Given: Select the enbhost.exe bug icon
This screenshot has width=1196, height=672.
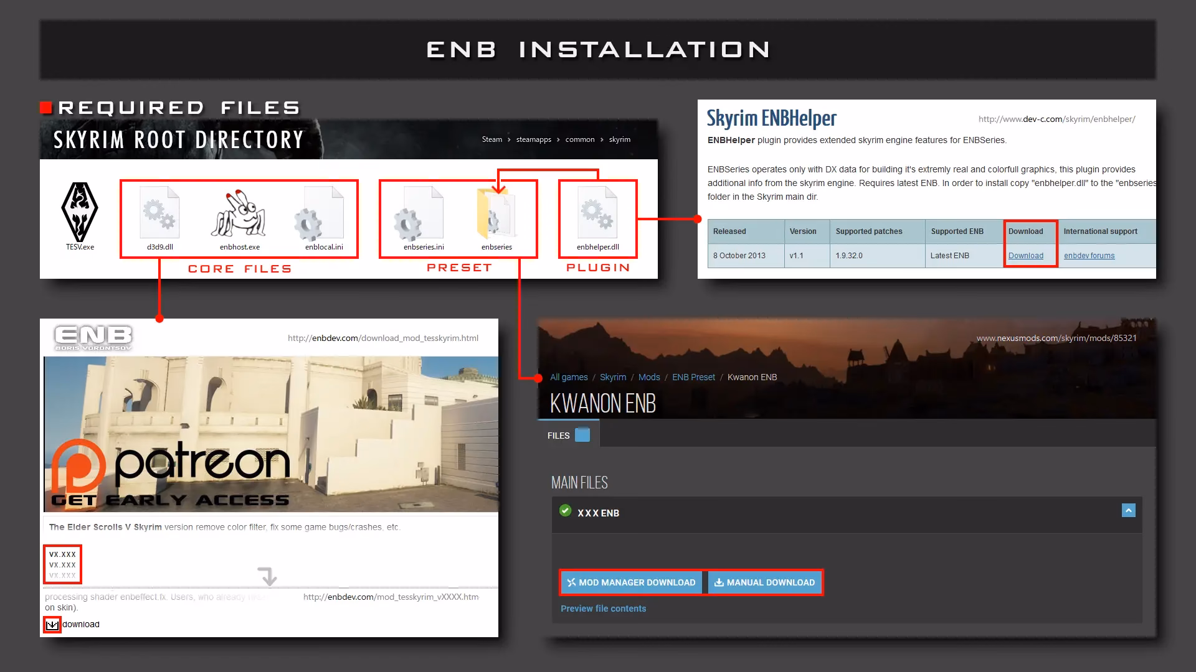Looking at the screenshot, I should click(x=240, y=215).
